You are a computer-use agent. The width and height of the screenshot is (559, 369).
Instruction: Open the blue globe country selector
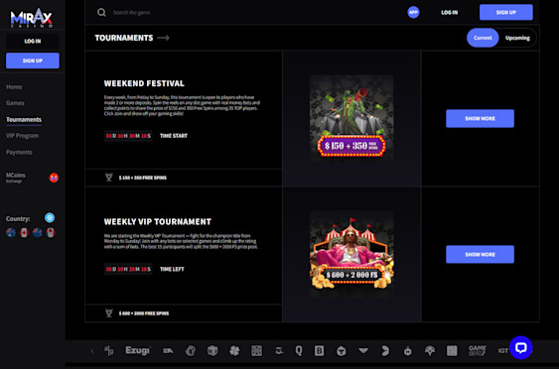tap(50, 217)
